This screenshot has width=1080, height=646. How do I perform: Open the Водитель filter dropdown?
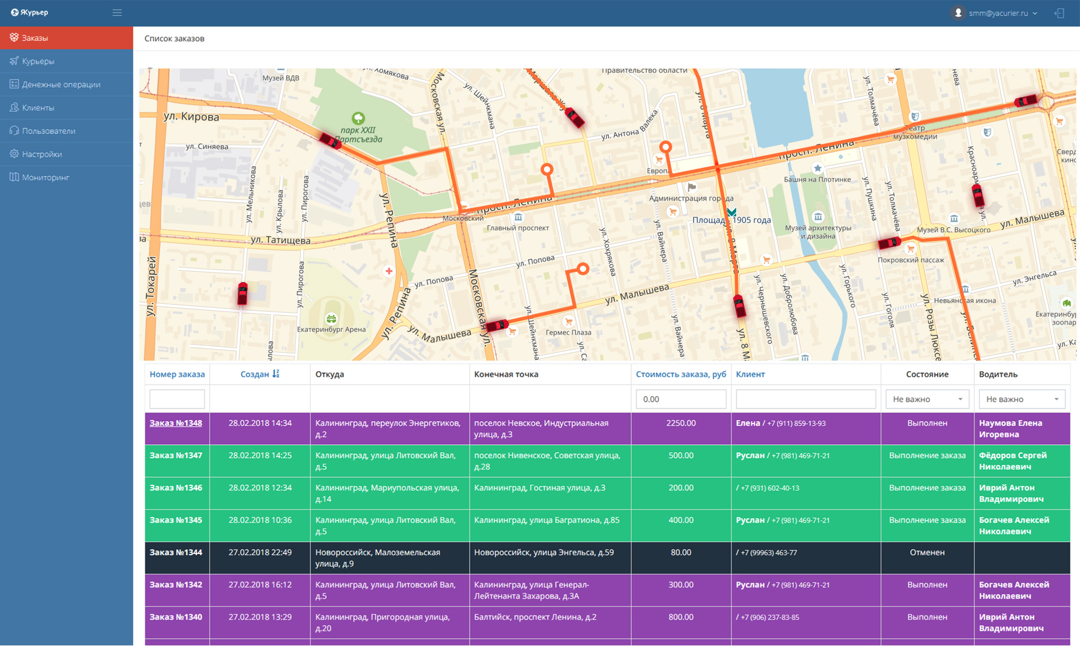[1021, 399]
